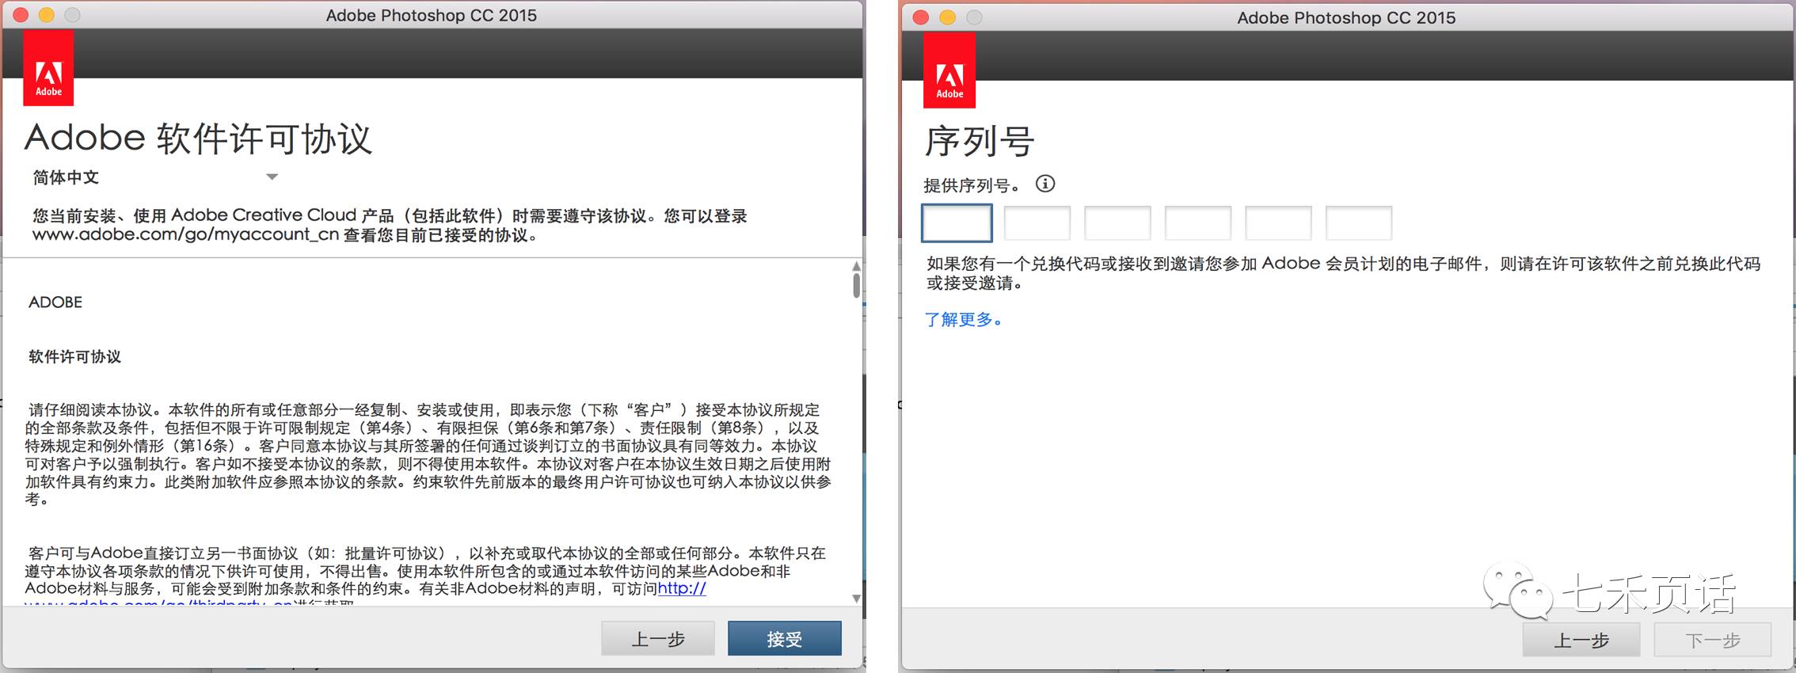Click the Adobe logo in serial number window
This screenshot has height=673, width=1796.
(x=949, y=70)
